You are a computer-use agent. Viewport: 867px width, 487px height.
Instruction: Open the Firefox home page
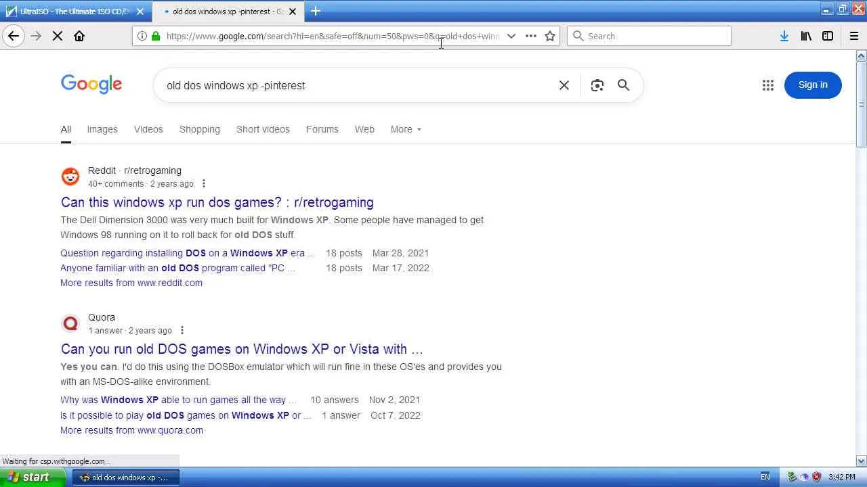click(x=79, y=36)
